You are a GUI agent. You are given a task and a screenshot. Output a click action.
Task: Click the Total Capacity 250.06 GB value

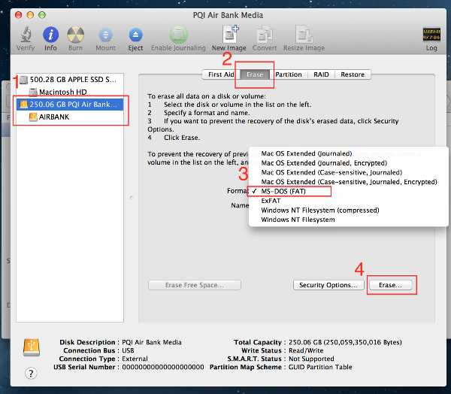pyautogui.click(x=345, y=342)
